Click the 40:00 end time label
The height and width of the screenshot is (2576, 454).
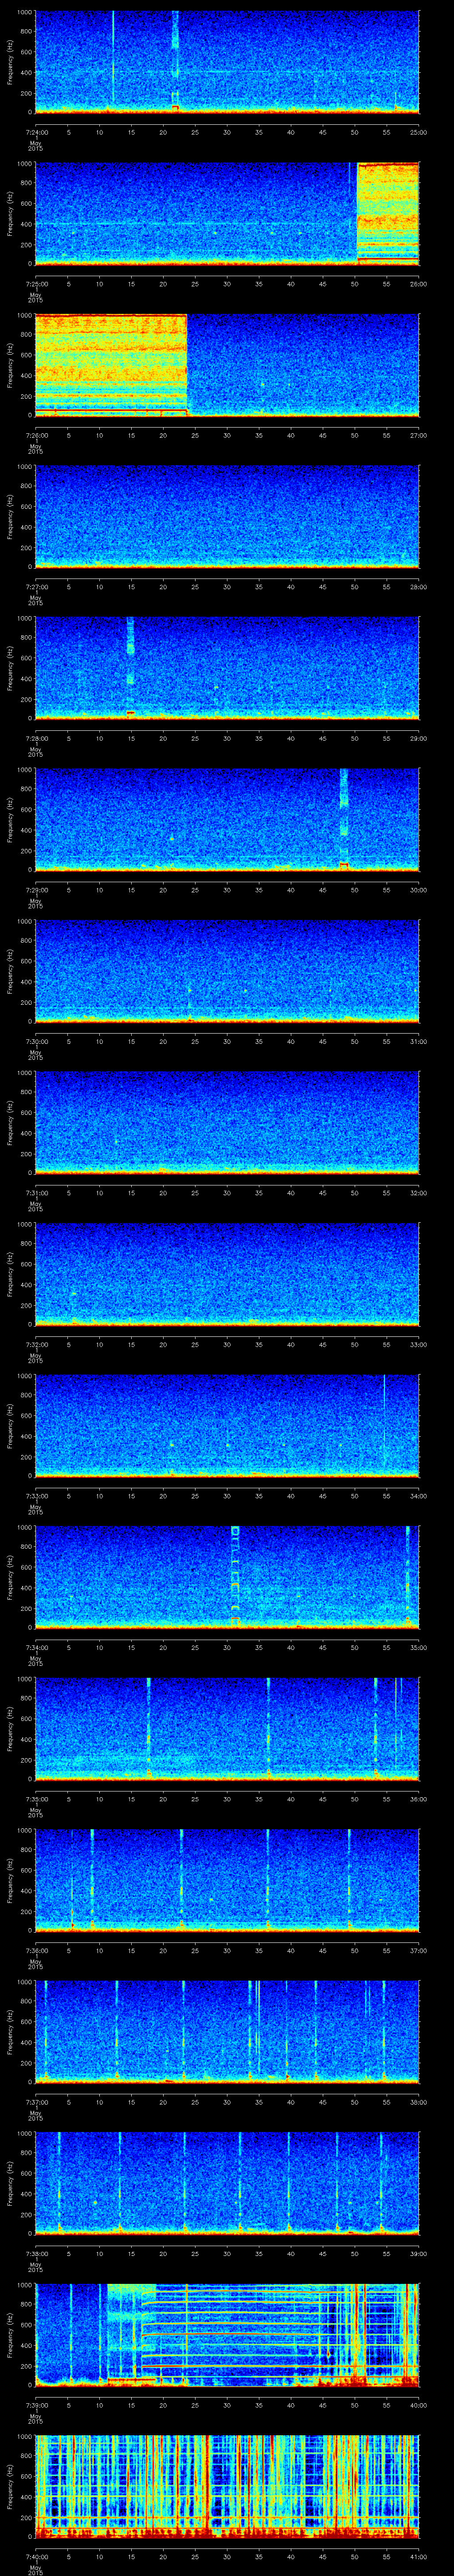[418, 2405]
